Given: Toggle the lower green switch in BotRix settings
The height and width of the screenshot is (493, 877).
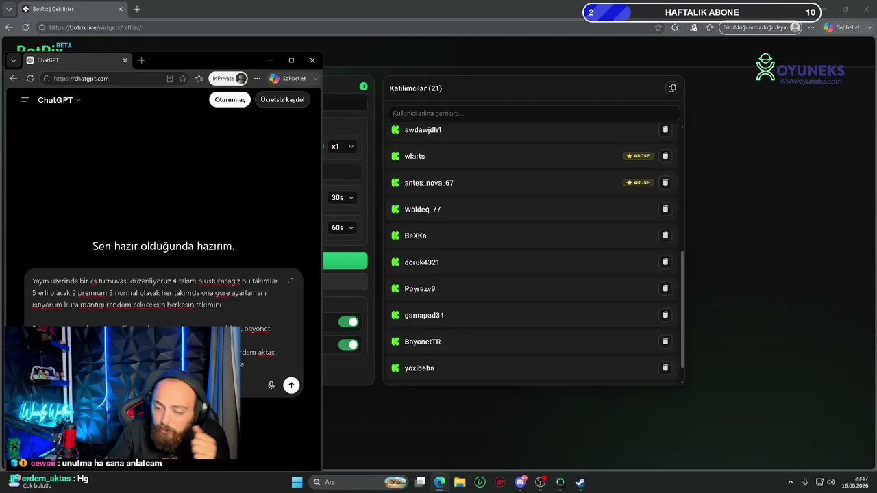Looking at the screenshot, I should [x=348, y=344].
